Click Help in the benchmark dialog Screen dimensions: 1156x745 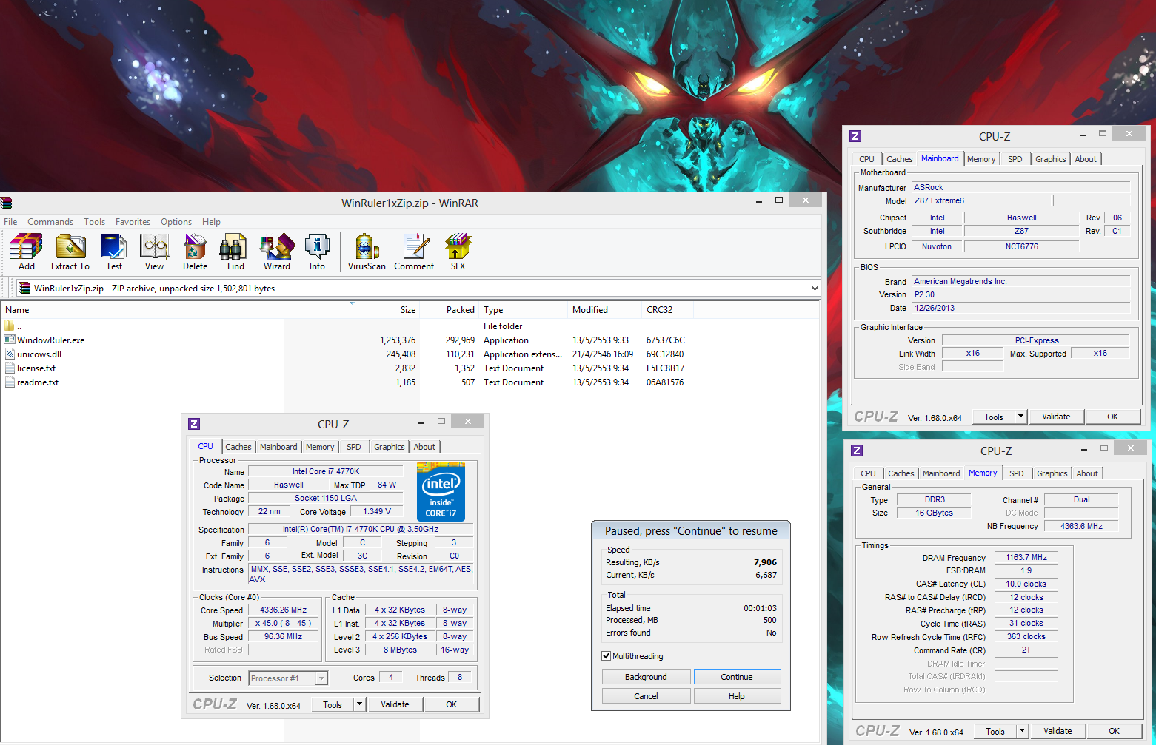click(737, 696)
